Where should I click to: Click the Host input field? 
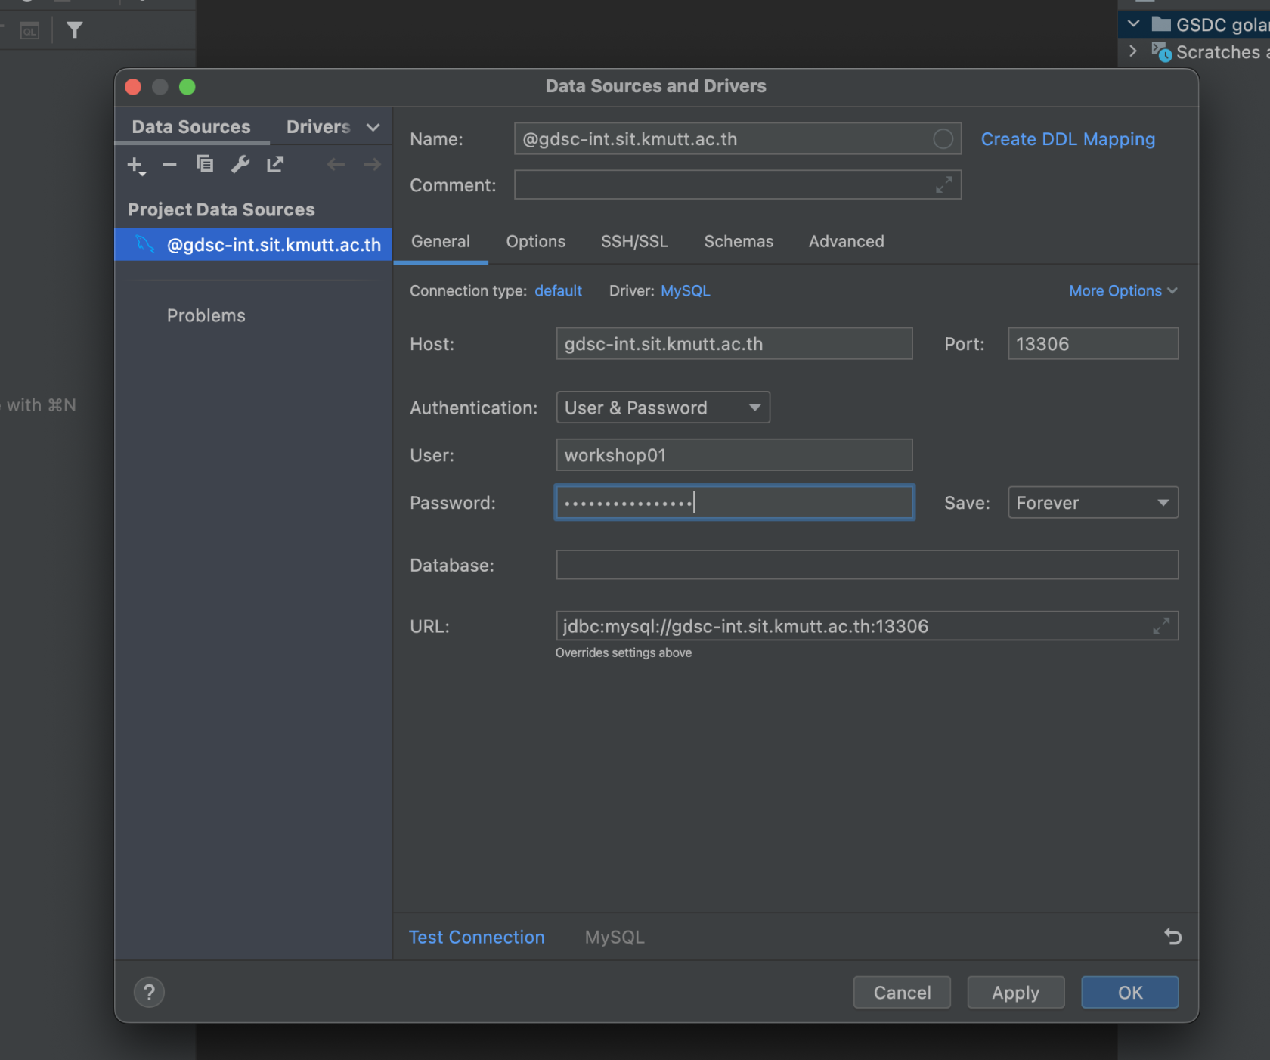734,344
